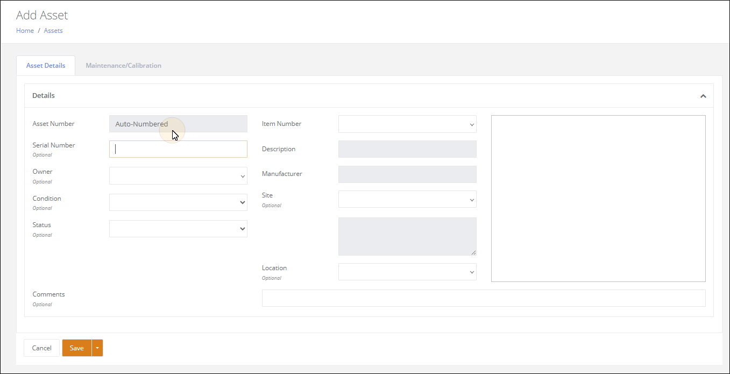
Task: Click the Save button
Action: (77, 348)
